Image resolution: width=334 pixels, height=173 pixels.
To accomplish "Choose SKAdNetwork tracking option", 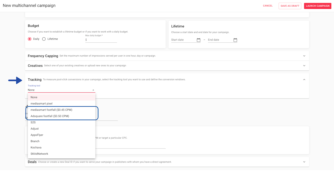I will pyautogui.click(x=39, y=154).
